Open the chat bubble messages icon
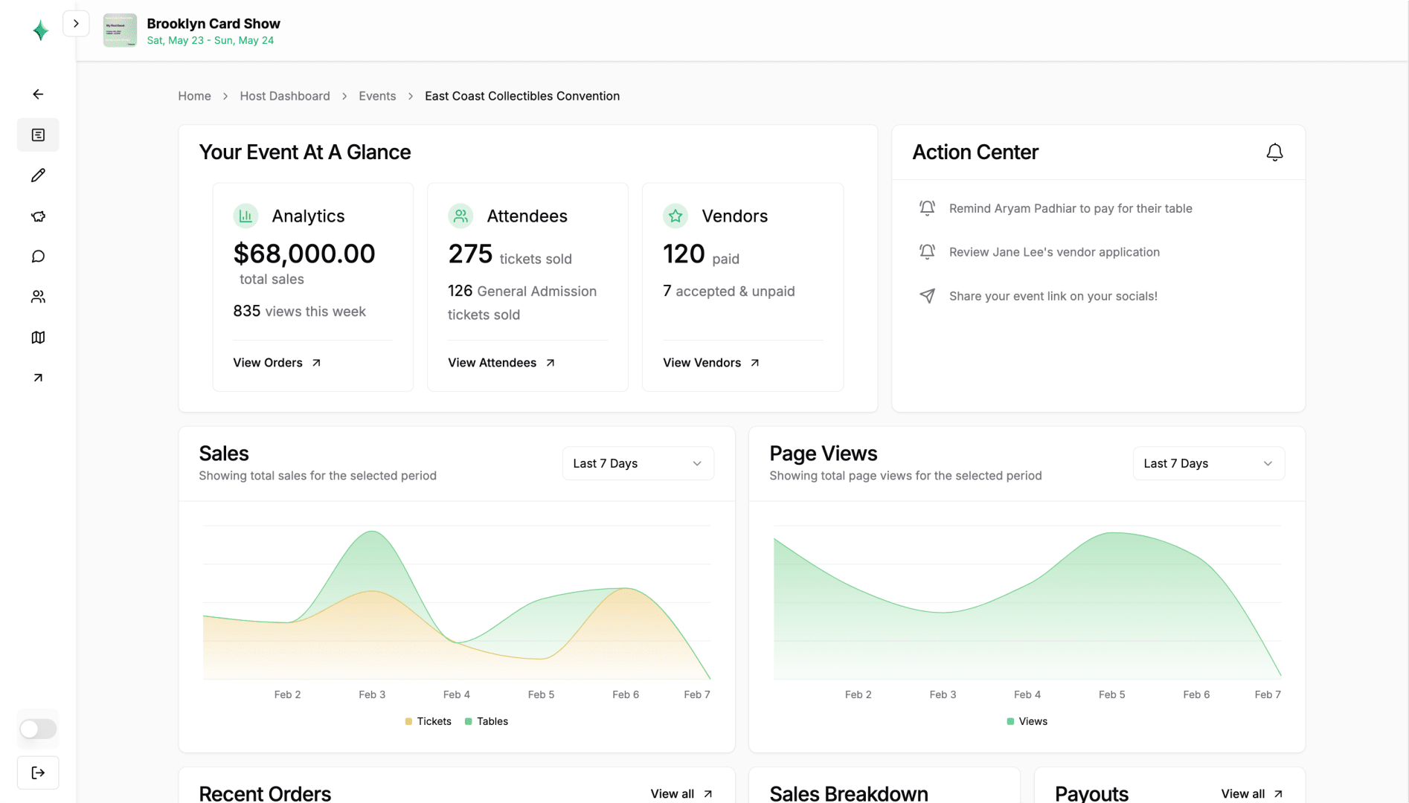Image resolution: width=1409 pixels, height=803 pixels. [x=38, y=257]
